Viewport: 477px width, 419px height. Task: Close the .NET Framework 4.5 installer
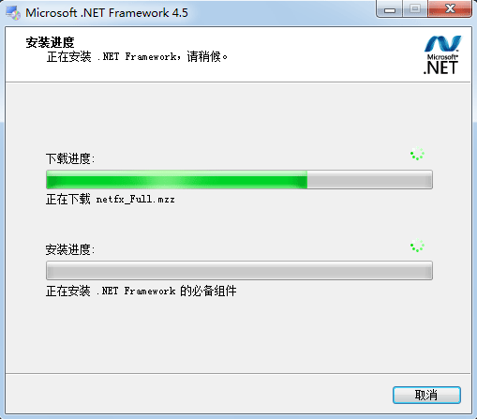450,9
